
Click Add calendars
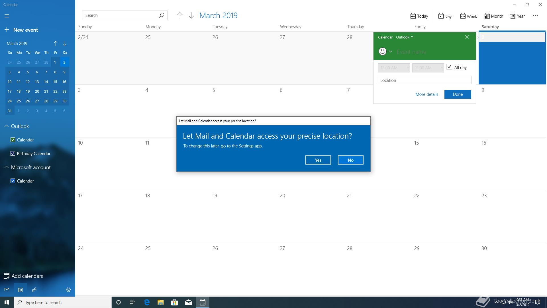[23, 276]
